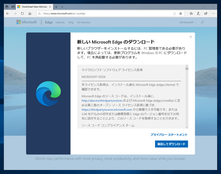Close the Download New Microsoft tab
Screen dimensions: 221x174
pos(50,7)
